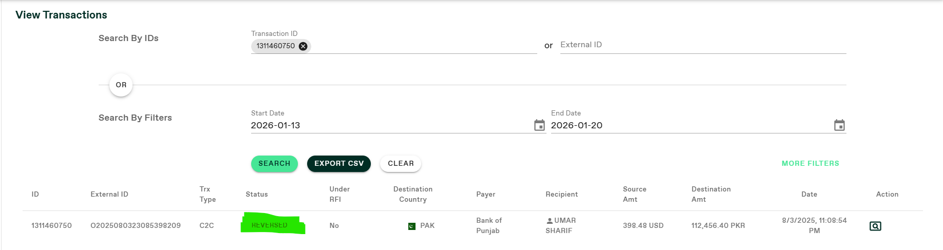Click the Status column header
The height and width of the screenshot is (250, 943).
[x=257, y=195]
